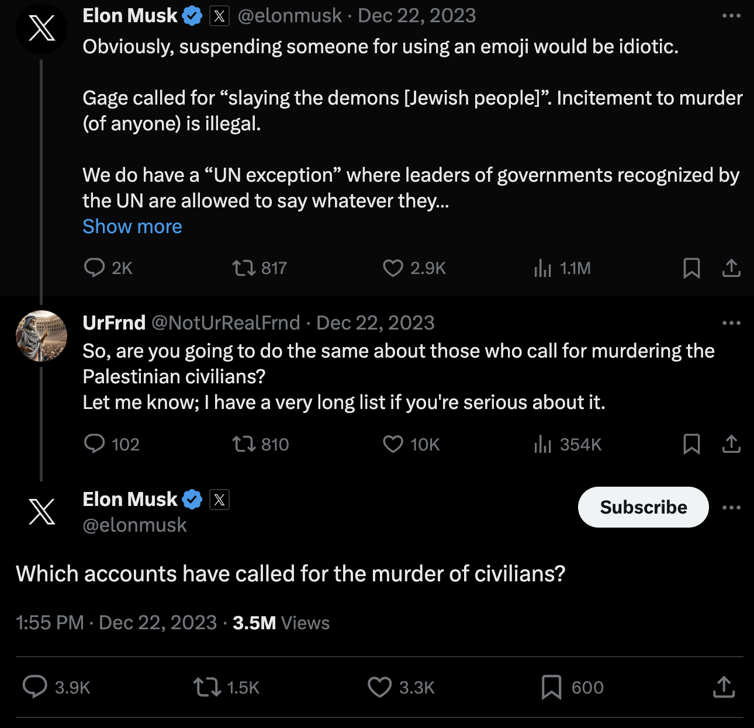Screen dimensions: 754x728
Task: Open more options on top Elon tweet
Action: point(731,16)
